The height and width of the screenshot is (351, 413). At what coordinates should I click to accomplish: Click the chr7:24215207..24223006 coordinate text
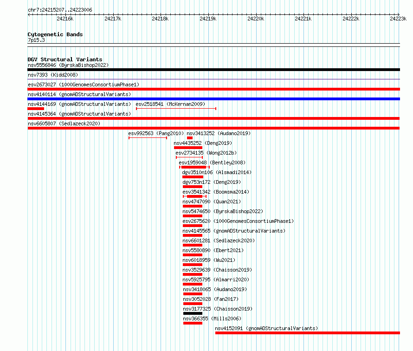(x=60, y=10)
